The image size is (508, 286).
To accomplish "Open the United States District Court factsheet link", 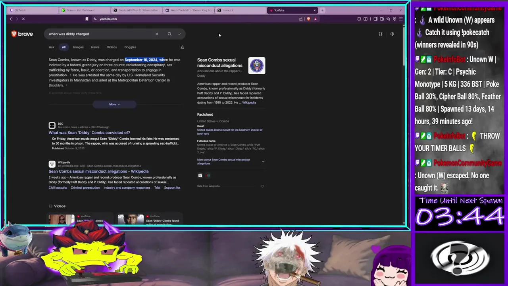I will pos(230,131).
